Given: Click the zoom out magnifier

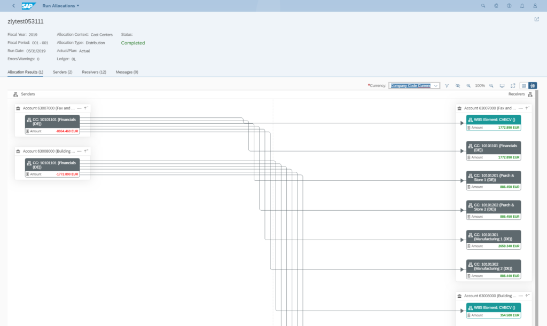Looking at the screenshot, I should (491, 85).
